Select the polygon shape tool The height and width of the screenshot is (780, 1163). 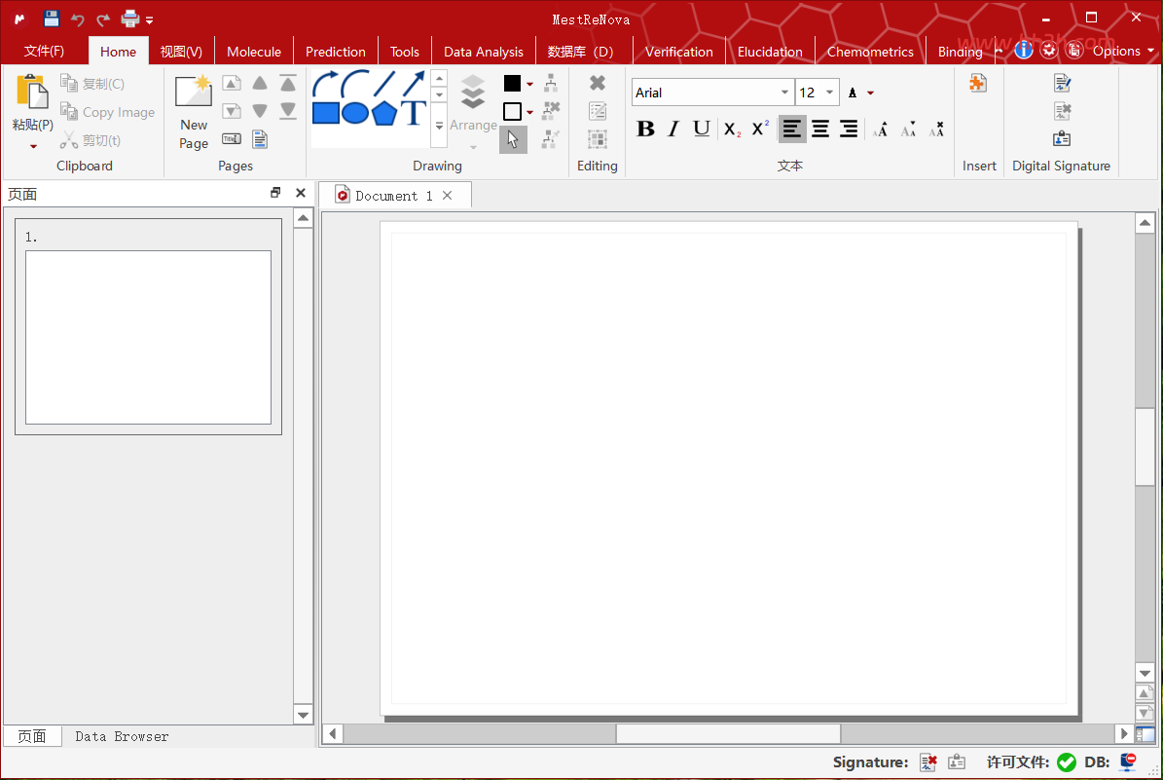click(384, 114)
